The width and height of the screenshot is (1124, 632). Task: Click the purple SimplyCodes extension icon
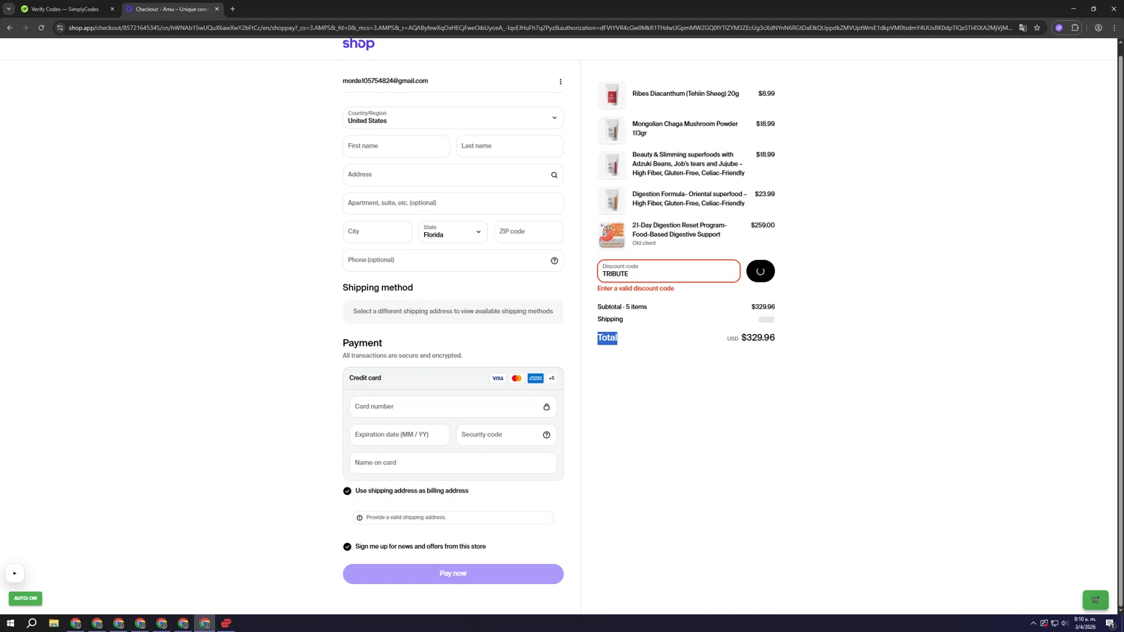tap(1059, 28)
